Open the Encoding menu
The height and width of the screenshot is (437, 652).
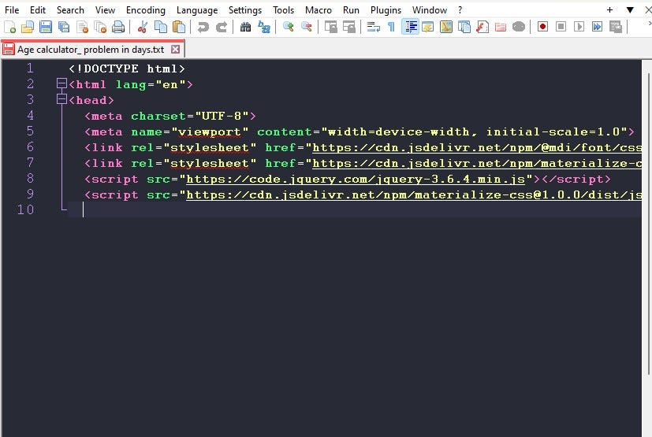pyautogui.click(x=146, y=10)
